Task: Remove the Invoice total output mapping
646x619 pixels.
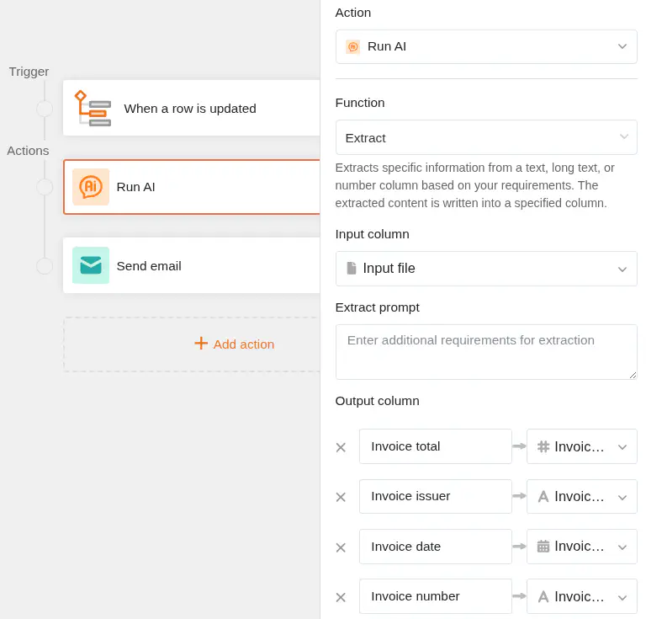Action: click(341, 447)
